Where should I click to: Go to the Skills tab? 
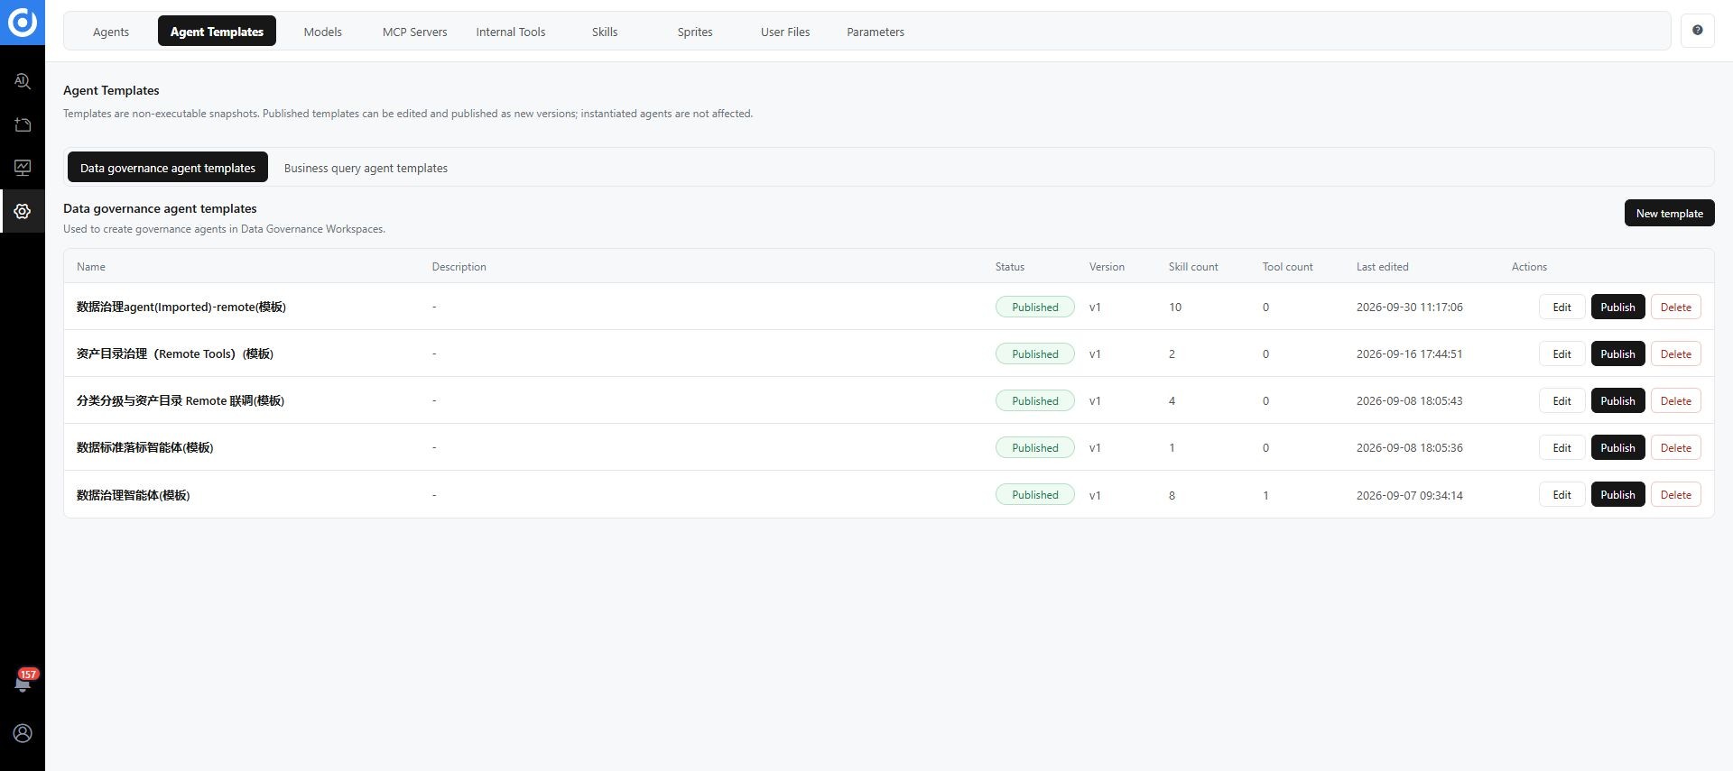pyautogui.click(x=605, y=32)
